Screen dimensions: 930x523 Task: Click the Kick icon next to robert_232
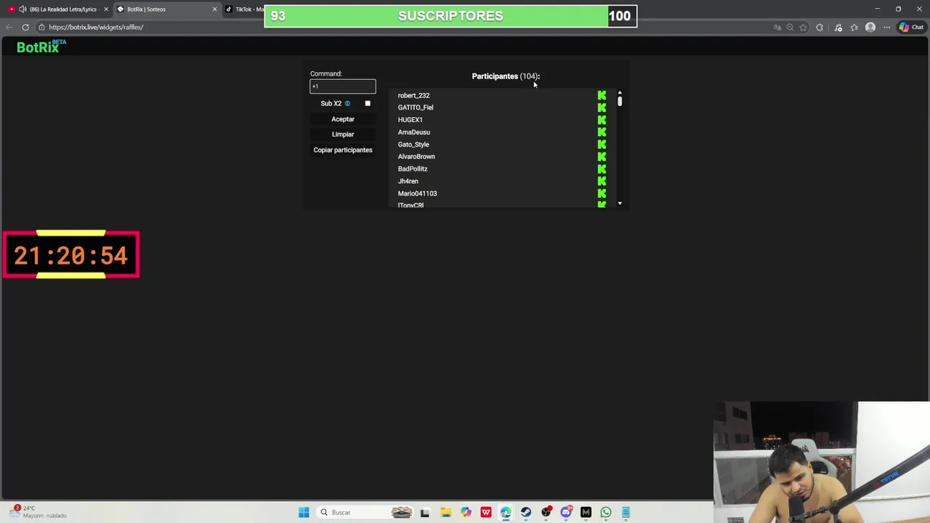(x=602, y=95)
